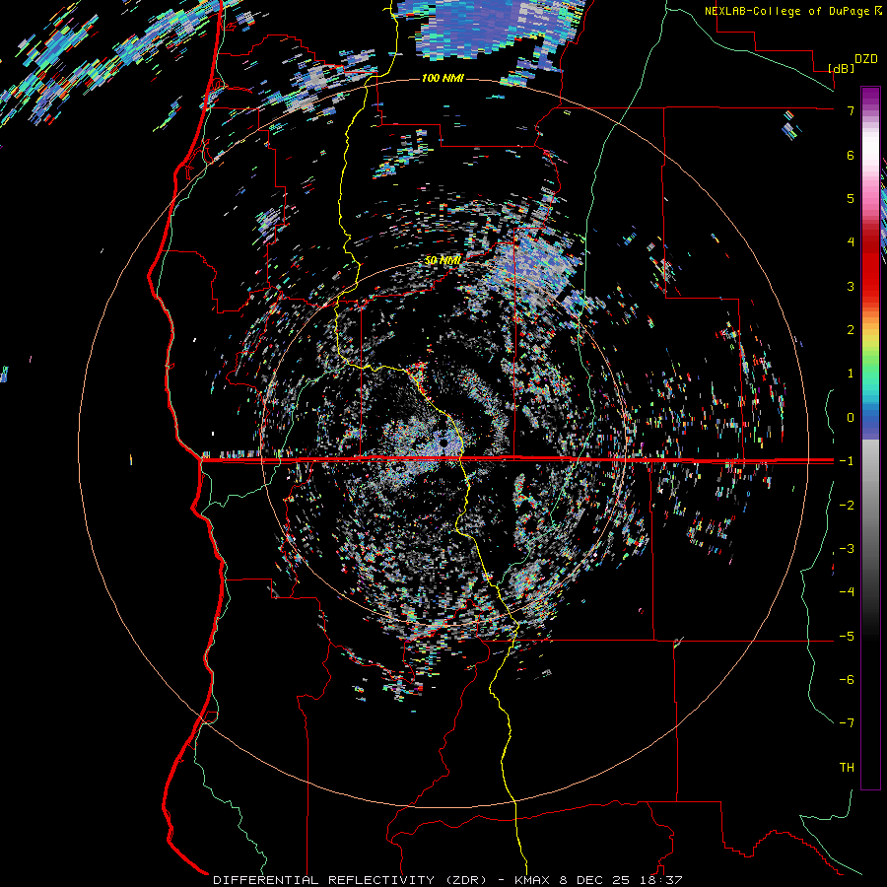Viewport: 887px width, 887px height.
Task: Click the '50 NMI' range ring label
Action: (443, 260)
